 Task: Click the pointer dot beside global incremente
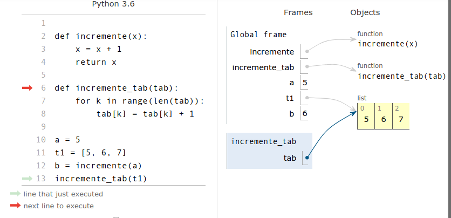(x=307, y=52)
